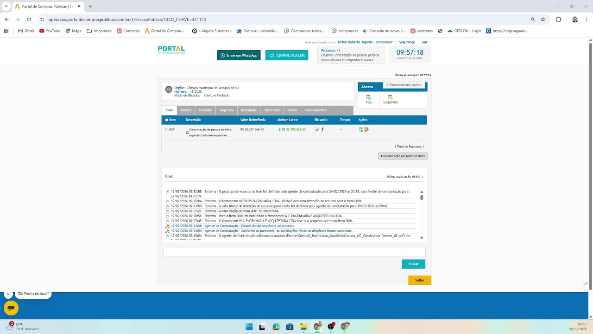Open the Windows Start menu
593x334 pixels.
(x=249, y=327)
